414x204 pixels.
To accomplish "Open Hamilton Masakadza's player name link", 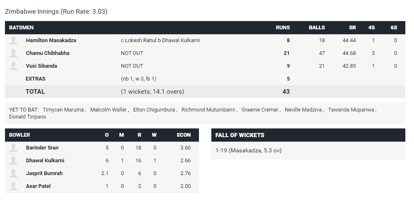I will pyautogui.click(x=51, y=40).
